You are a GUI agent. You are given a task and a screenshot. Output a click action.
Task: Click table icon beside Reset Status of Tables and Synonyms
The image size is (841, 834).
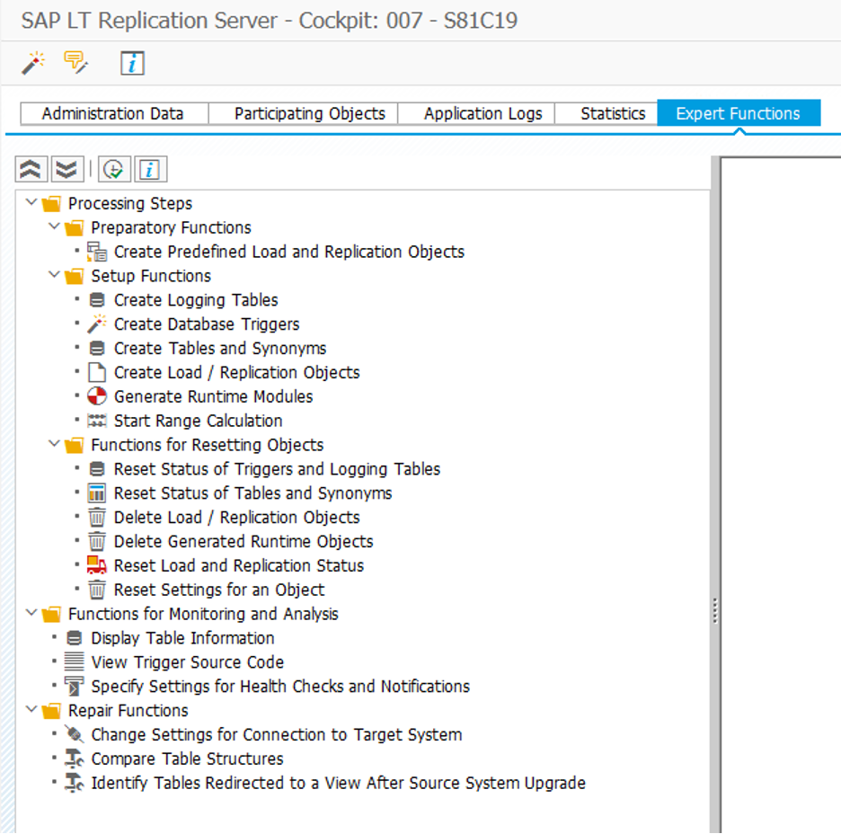pos(97,492)
